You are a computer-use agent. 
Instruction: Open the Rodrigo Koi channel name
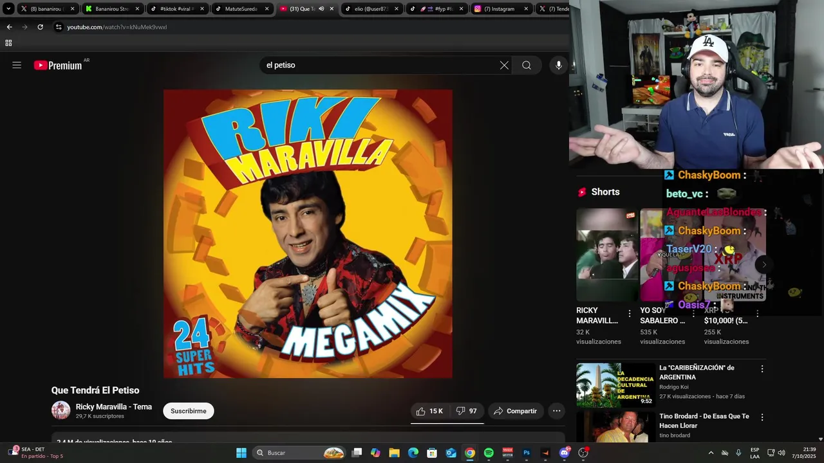(673, 387)
